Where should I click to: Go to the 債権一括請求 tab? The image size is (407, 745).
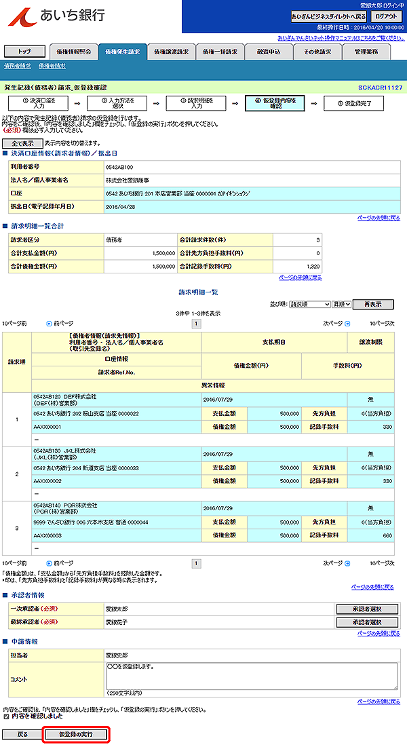click(220, 52)
